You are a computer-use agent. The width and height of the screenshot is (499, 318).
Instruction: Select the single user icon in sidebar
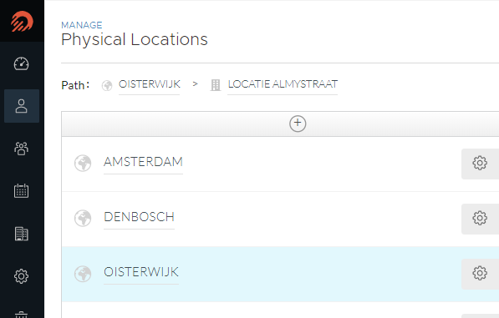click(x=22, y=106)
